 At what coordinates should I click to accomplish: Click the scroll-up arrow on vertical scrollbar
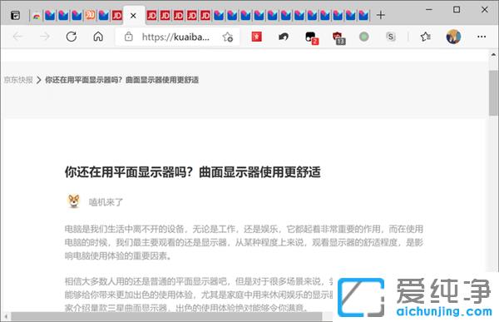pos(493,55)
